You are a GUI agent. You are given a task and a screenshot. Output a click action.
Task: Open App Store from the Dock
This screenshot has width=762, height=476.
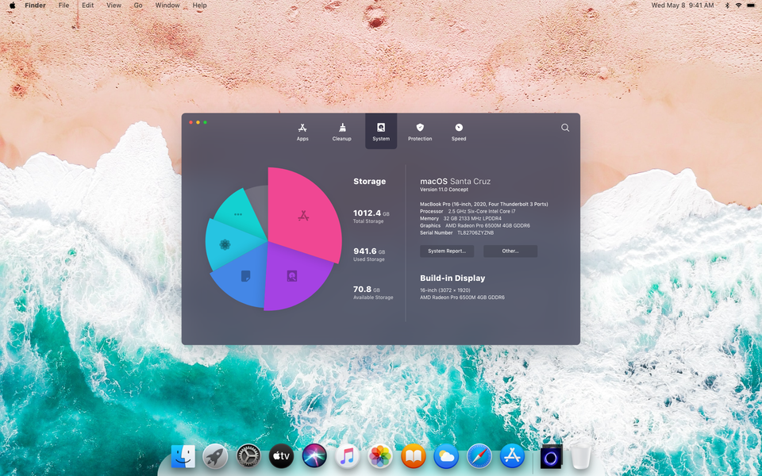coord(512,457)
